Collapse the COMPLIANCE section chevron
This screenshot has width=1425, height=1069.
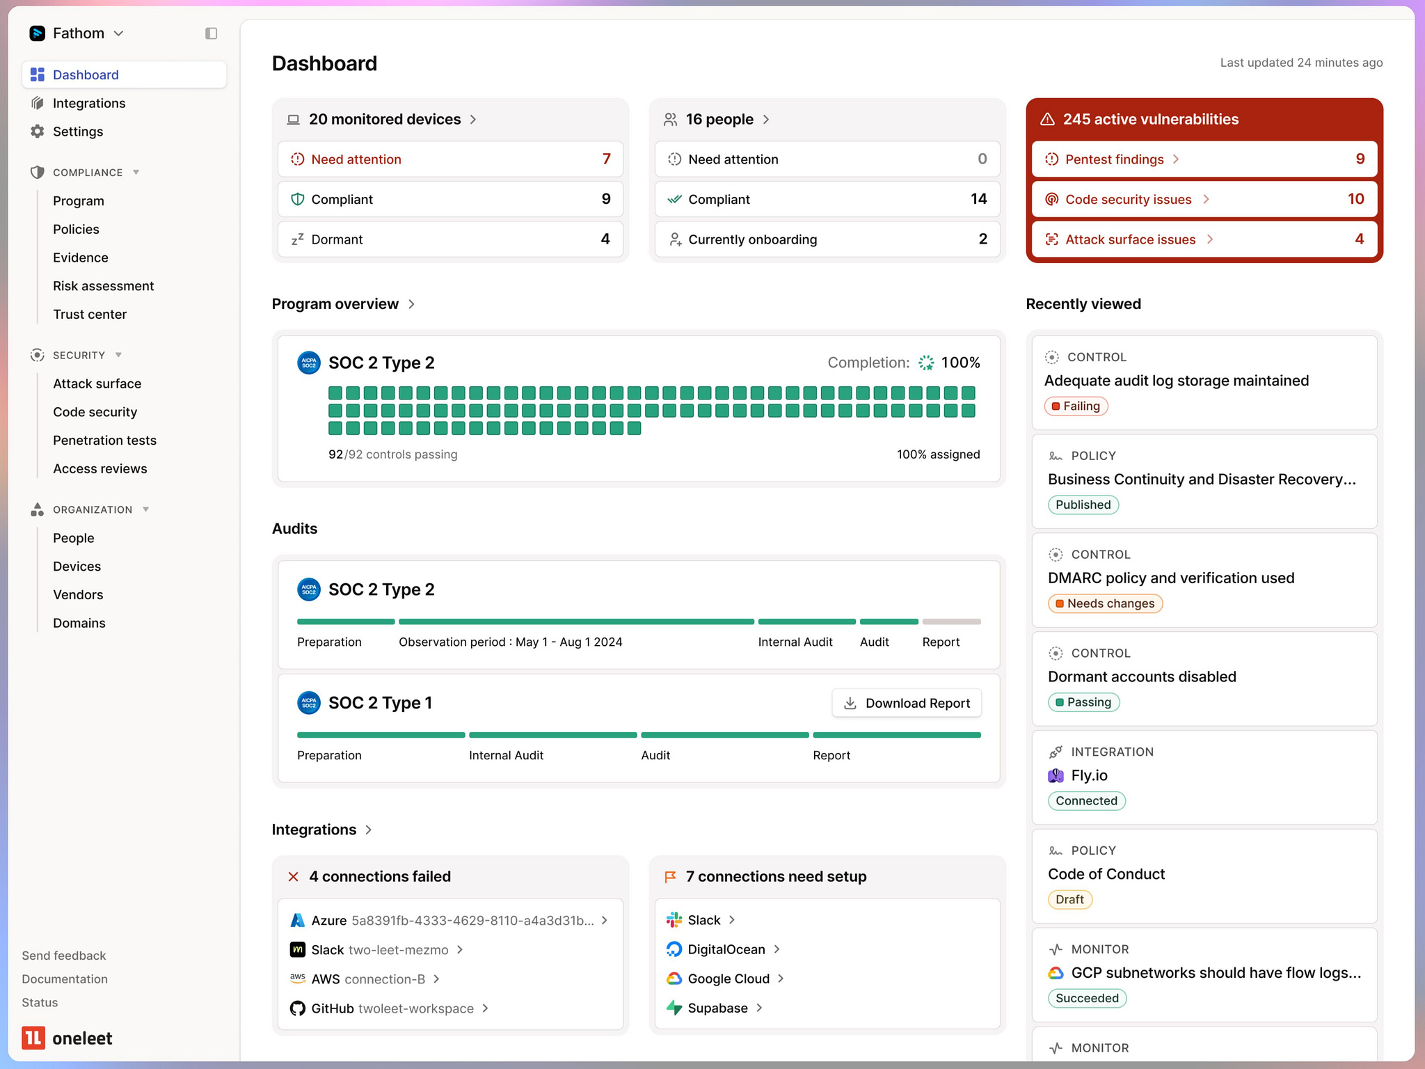coord(136,173)
